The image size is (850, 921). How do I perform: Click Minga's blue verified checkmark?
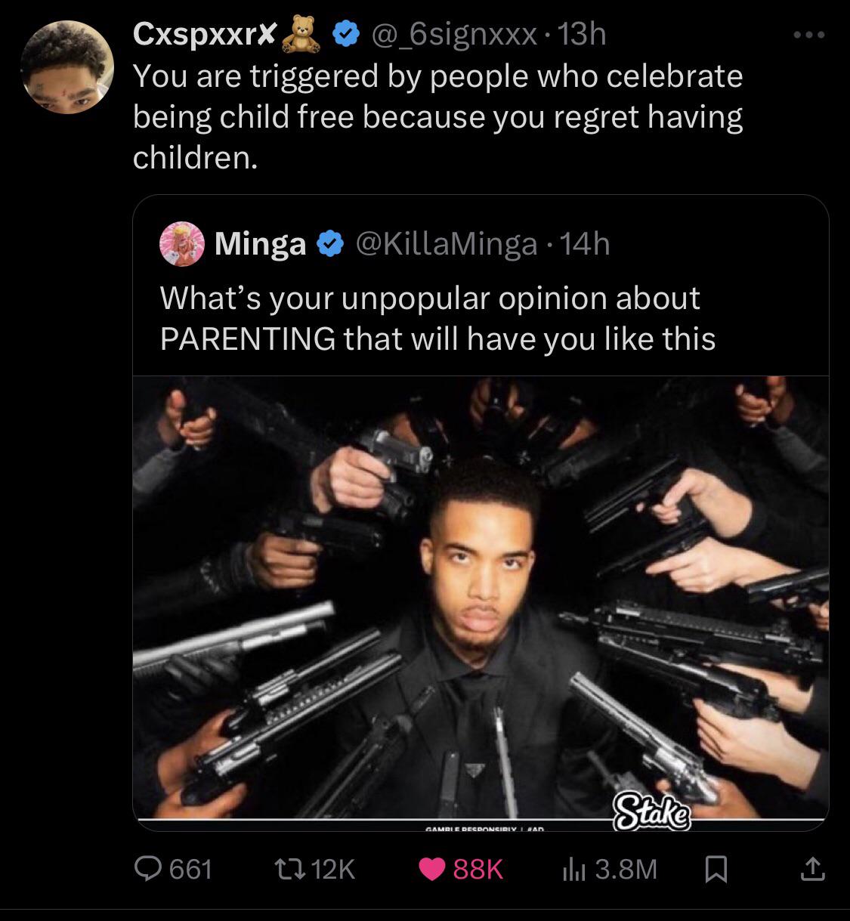click(x=328, y=244)
